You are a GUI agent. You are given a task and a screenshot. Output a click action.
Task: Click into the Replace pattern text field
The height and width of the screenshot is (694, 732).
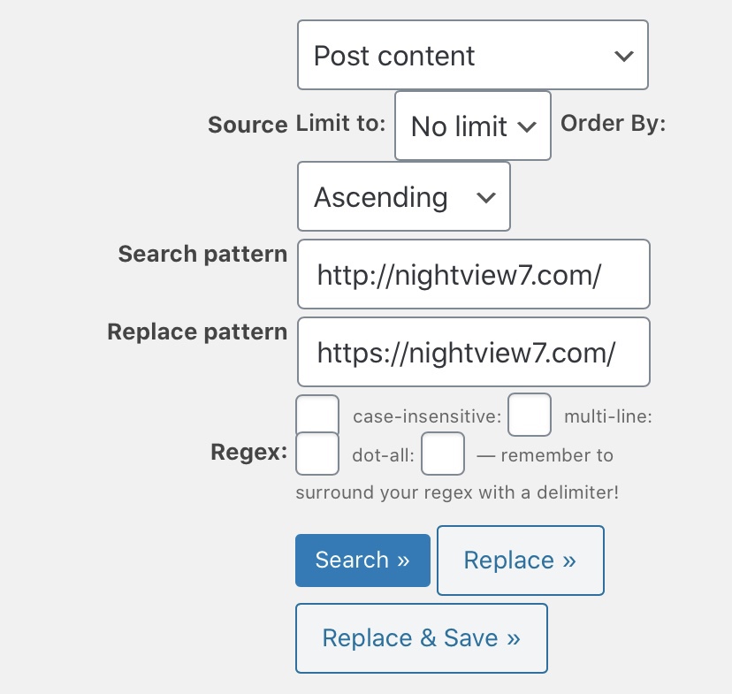473,352
